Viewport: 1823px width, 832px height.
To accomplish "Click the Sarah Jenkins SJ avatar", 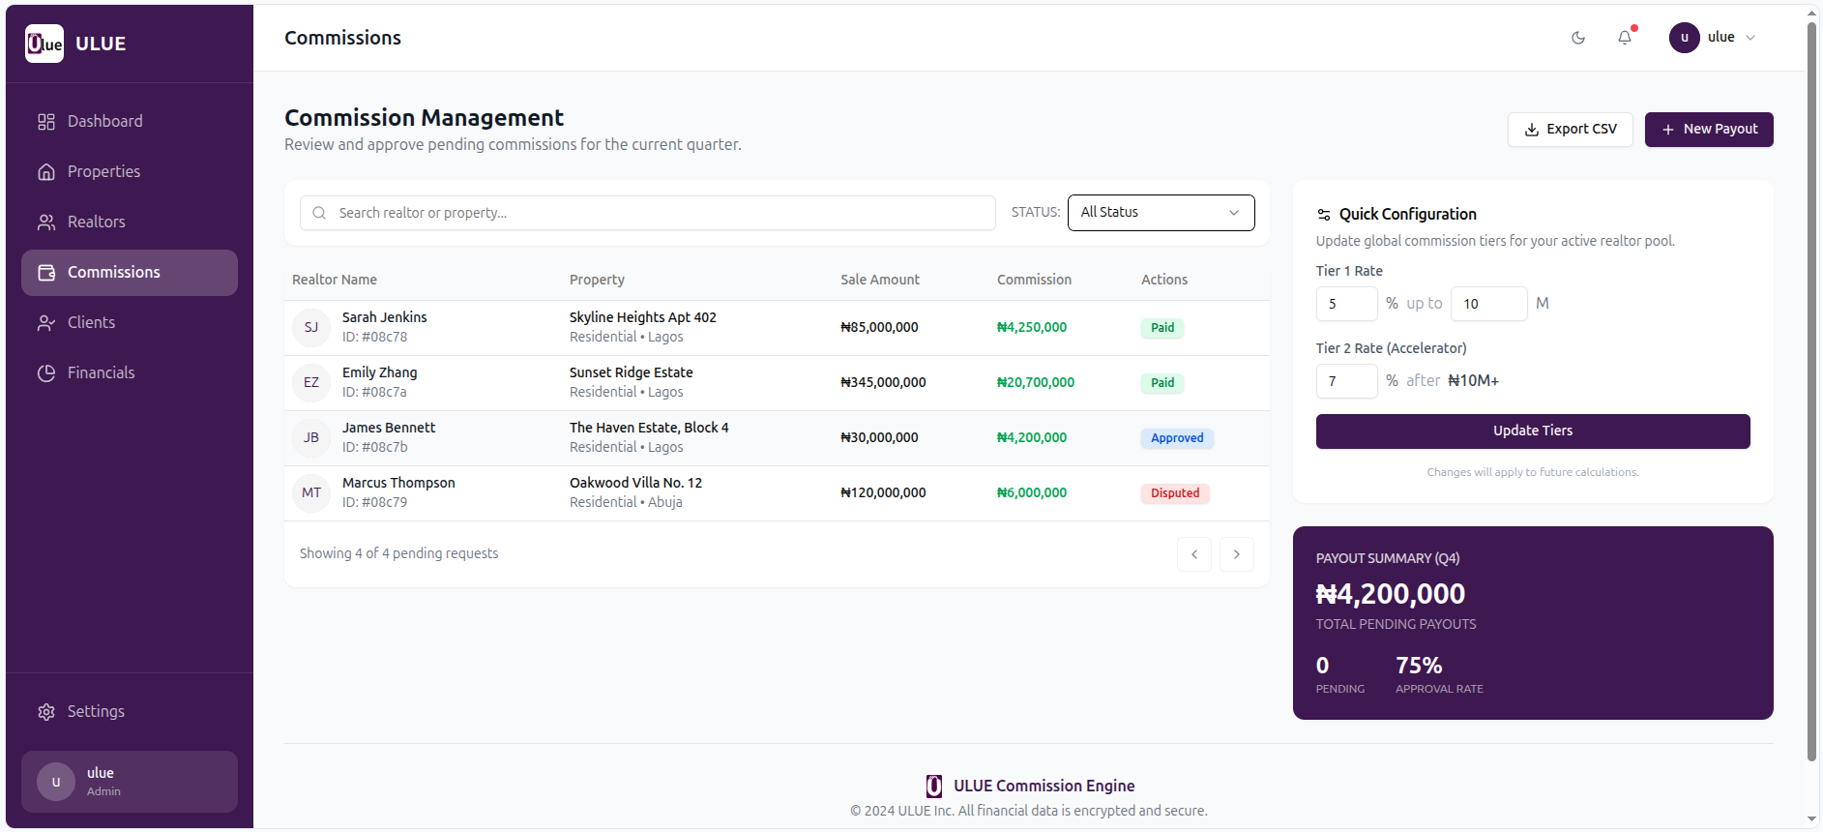I will 311,328.
